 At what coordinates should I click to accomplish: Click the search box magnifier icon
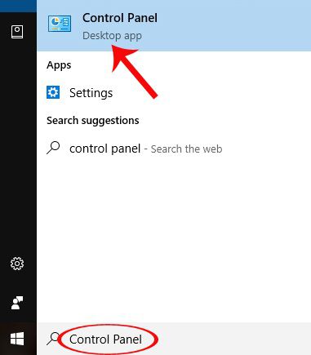pyautogui.click(x=53, y=339)
